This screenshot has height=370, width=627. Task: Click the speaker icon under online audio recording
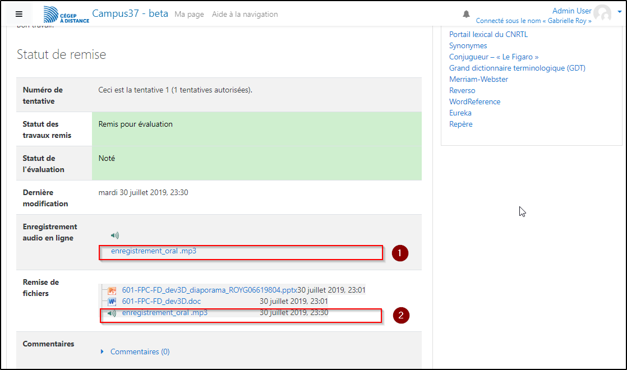click(115, 235)
